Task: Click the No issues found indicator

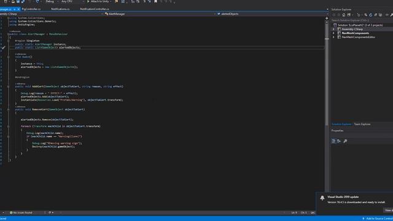Action: tap(21, 212)
